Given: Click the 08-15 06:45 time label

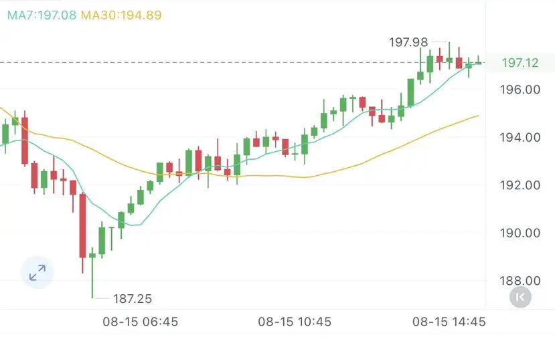Looking at the screenshot, I should pyautogui.click(x=141, y=322).
